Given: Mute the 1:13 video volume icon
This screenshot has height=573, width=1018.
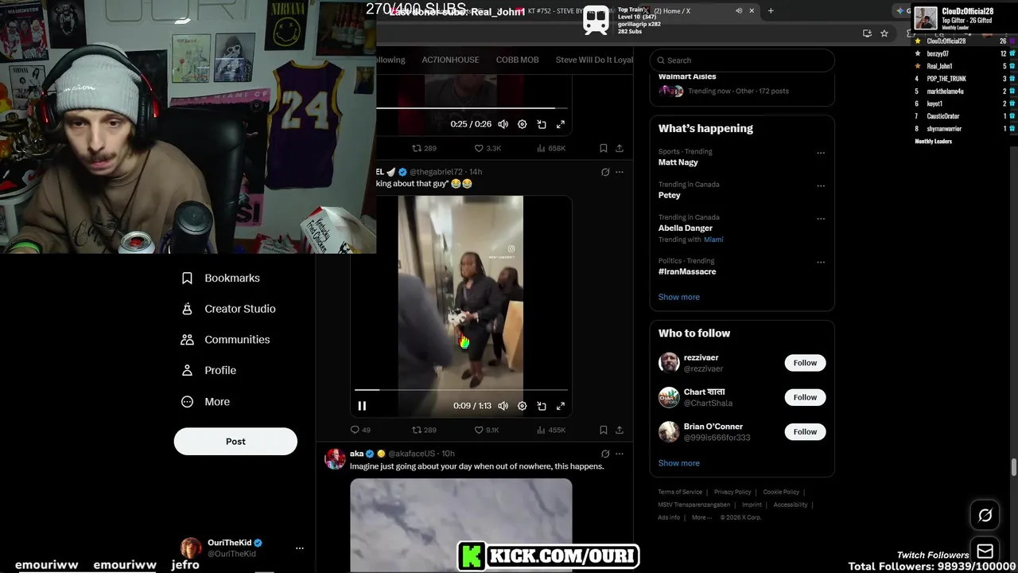Looking at the screenshot, I should [x=503, y=406].
